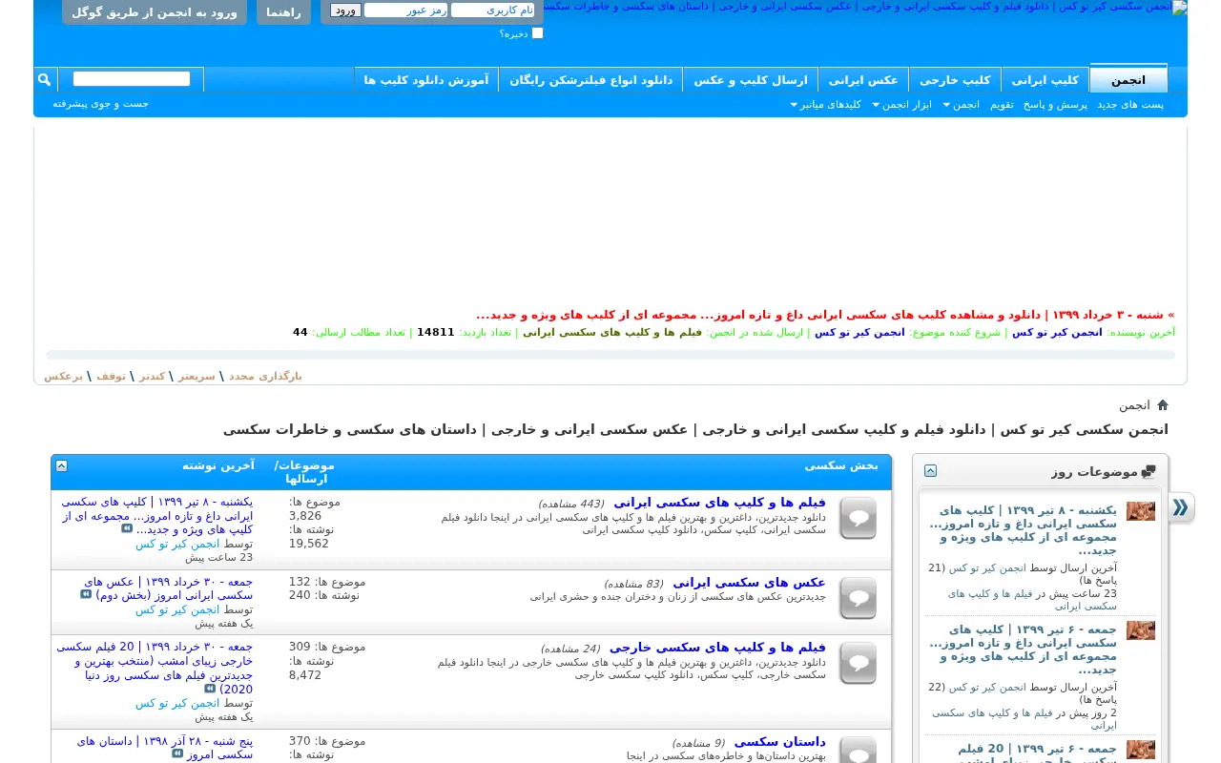1221x763 pixels.
Task: Tick the ذخیره؟ remember-me checkbox
Action: click(537, 33)
